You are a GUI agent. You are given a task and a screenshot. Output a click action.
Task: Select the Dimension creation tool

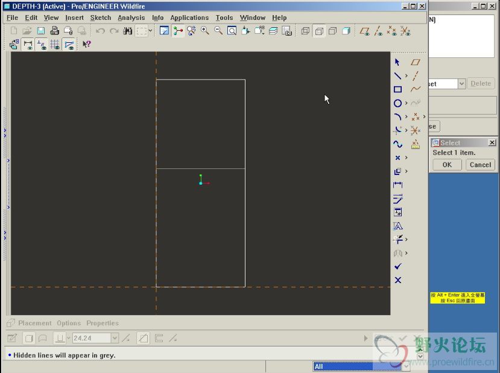click(x=397, y=185)
